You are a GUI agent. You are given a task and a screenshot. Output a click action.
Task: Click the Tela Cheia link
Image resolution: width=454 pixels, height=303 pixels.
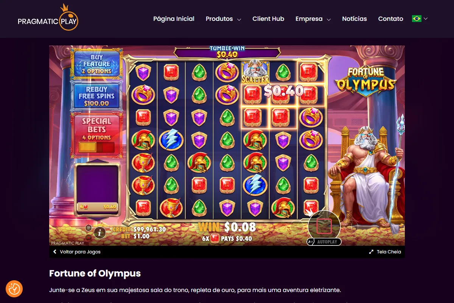click(389, 252)
